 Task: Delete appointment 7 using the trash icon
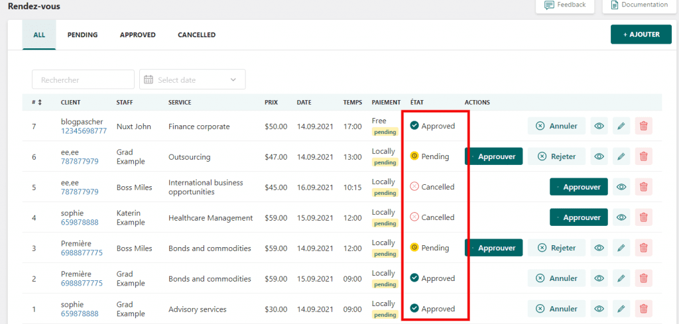[643, 126]
